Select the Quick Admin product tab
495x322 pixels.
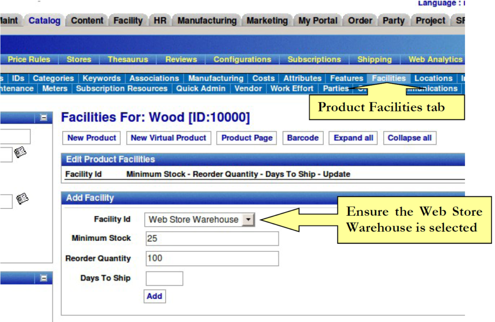[201, 88]
